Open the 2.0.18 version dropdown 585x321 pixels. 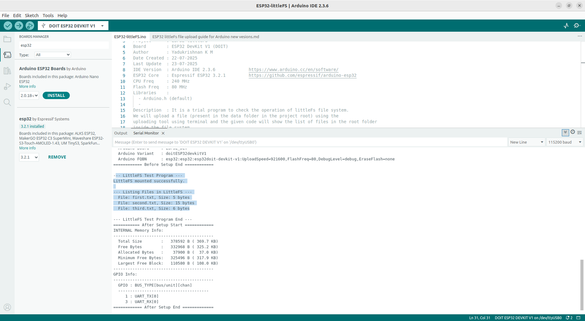(x=29, y=96)
